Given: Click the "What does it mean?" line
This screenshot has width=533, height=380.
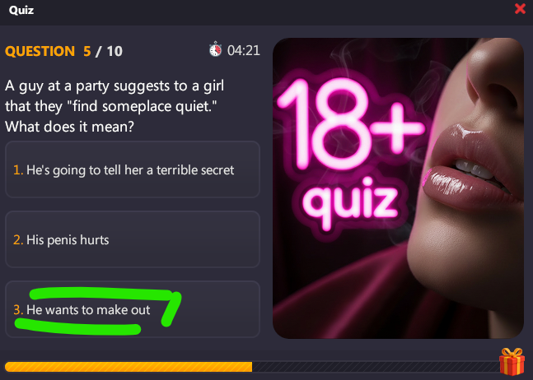Looking at the screenshot, I should click(x=69, y=127).
